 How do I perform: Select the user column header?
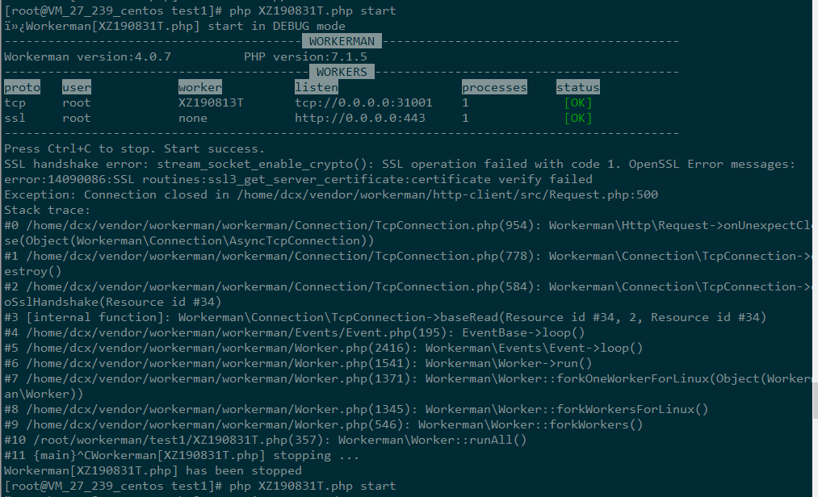tap(76, 87)
